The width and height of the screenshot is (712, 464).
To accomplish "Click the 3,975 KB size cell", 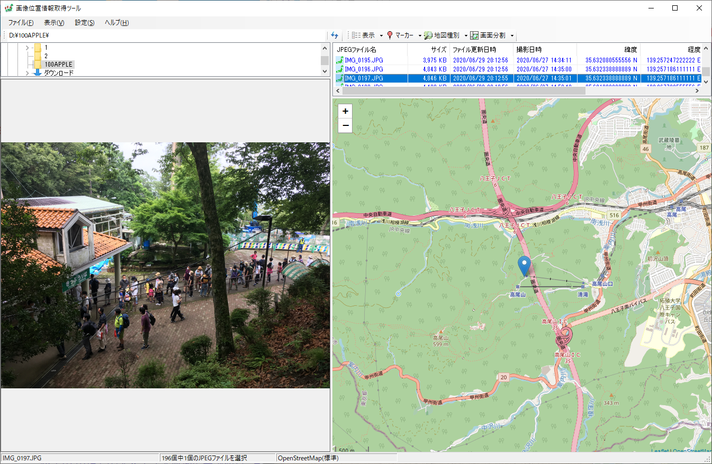I will pyautogui.click(x=435, y=60).
